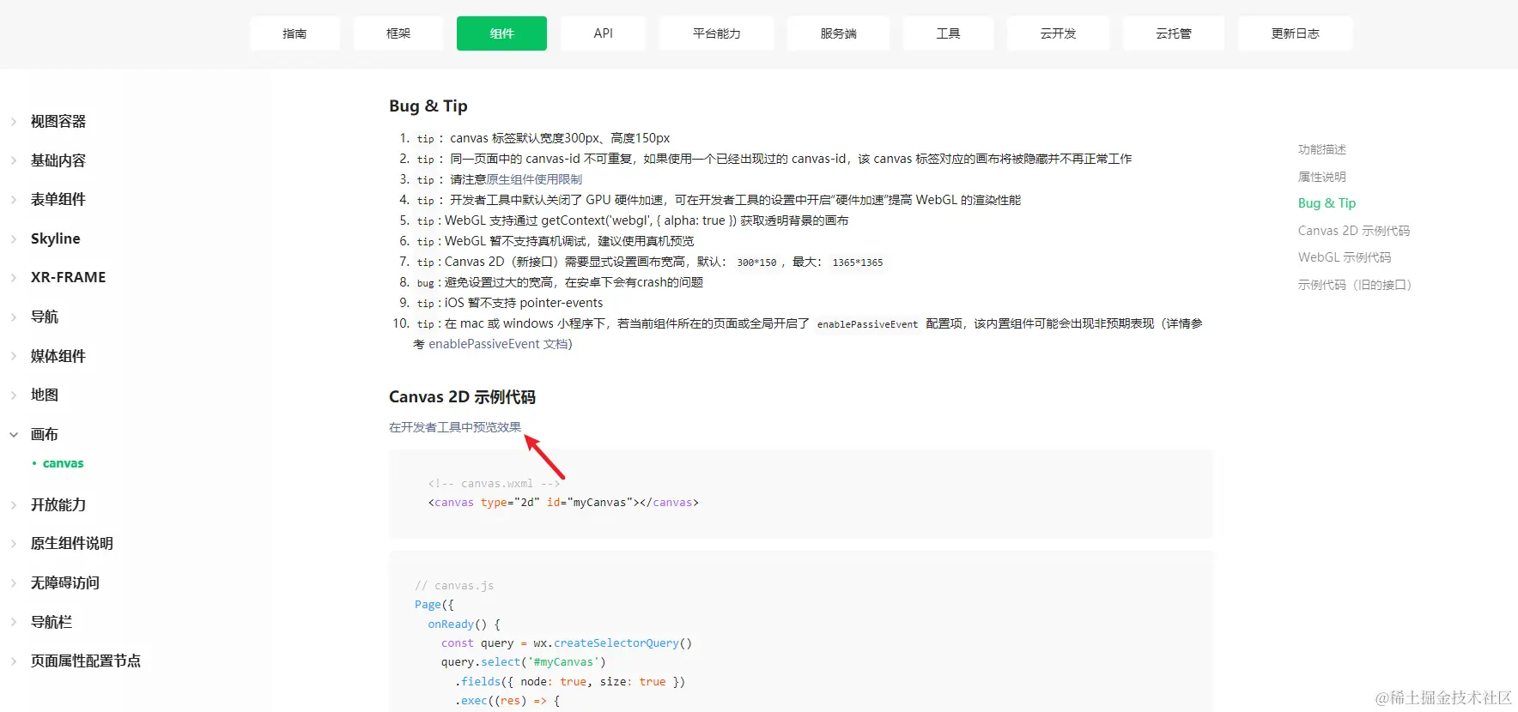The width and height of the screenshot is (1518, 712).
Task: Expand the 开放能力 chevron
Action: point(14,505)
